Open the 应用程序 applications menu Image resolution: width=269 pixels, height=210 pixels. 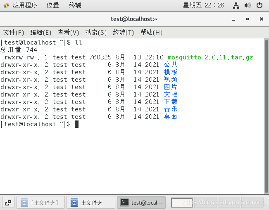[x=25, y=5]
